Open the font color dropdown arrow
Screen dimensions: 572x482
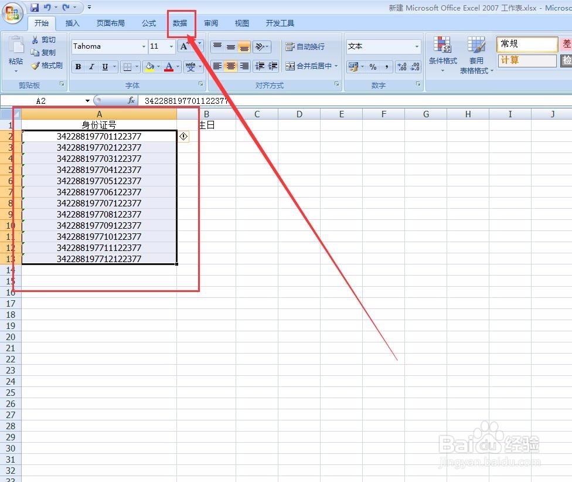[178, 67]
